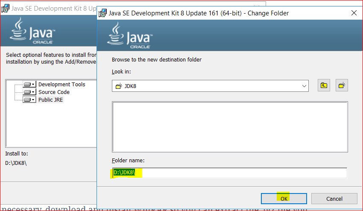The width and height of the screenshot is (363, 211).
Task: Go up one folder level icon
Action: (324, 85)
